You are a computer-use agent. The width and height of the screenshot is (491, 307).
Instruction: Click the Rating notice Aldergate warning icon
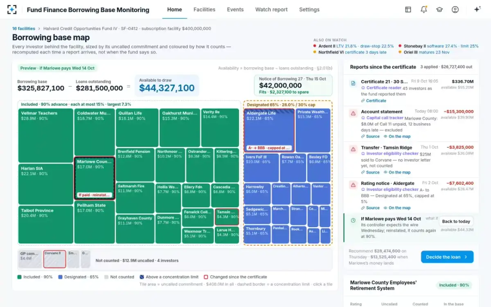coord(353,185)
